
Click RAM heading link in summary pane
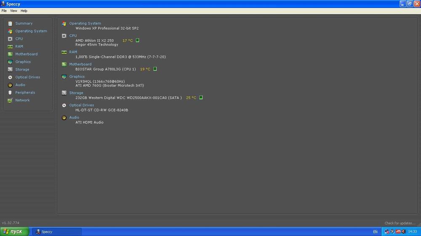click(73, 52)
